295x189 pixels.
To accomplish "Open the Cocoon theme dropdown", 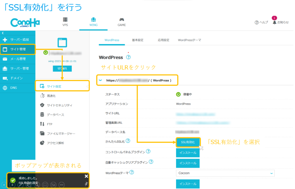I will coord(225,173).
